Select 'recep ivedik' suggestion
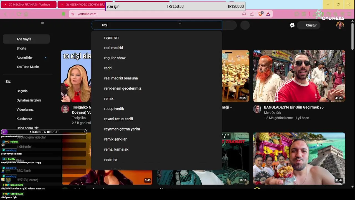 click(x=156, y=109)
